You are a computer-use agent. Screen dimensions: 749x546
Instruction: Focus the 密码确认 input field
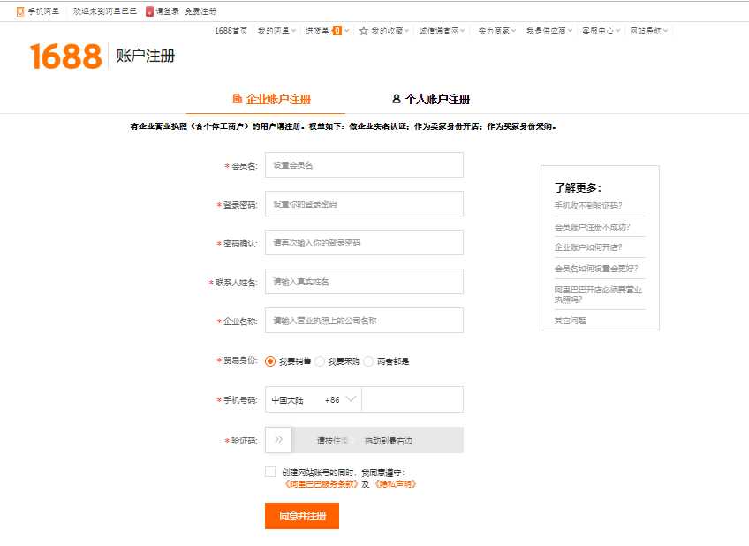[x=364, y=243]
